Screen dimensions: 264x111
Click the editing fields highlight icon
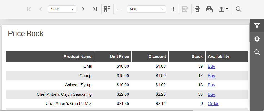pos(185,9)
